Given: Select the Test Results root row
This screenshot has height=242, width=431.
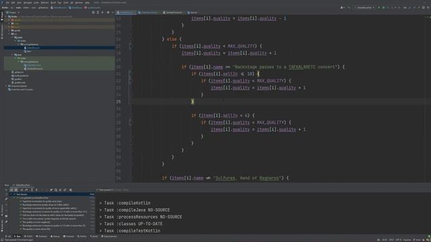Looking at the screenshot, I should point(53,194).
